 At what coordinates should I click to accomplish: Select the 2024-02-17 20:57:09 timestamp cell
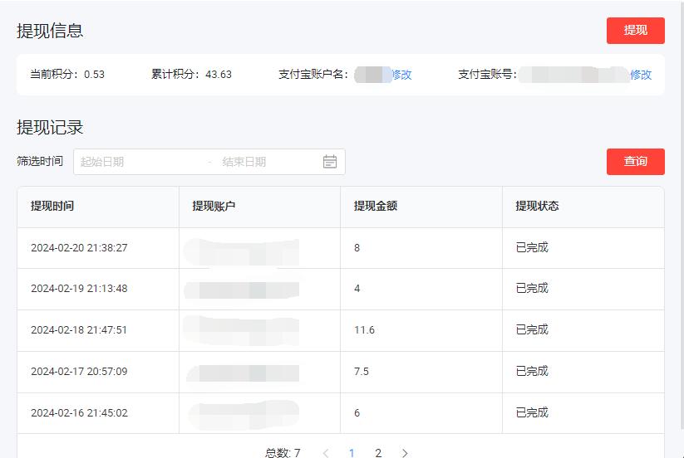pyautogui.click(x=79, y=372)
